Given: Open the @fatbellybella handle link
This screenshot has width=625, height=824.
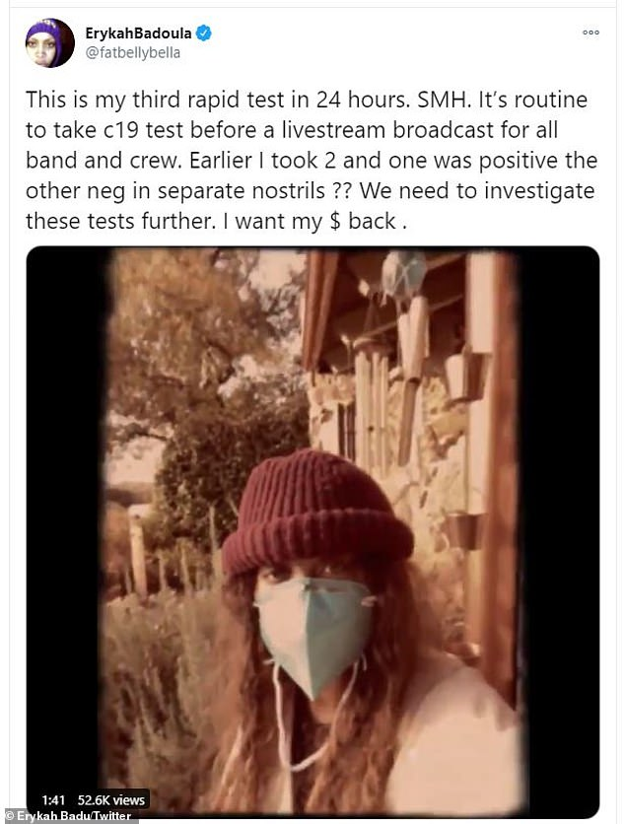Looking at the screenshot, I should (x=132, y=52).
